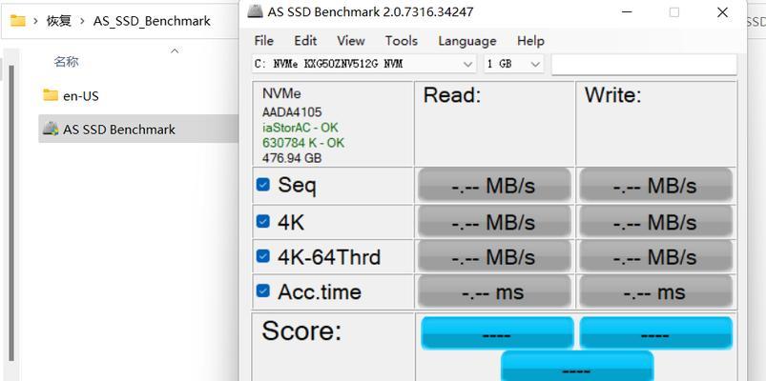Click the 4K-64Thrd write result field

point(655,256)
